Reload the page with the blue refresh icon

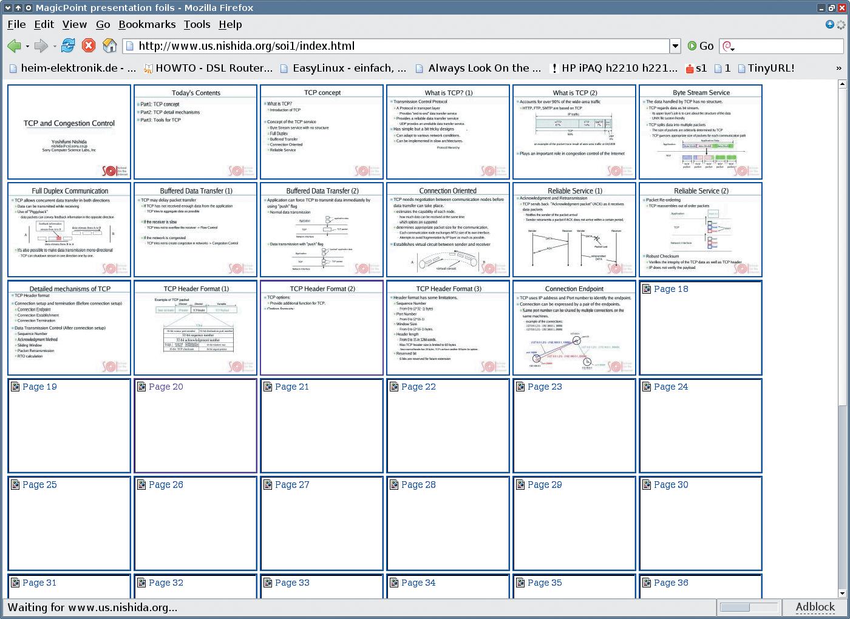click(68, 46)
